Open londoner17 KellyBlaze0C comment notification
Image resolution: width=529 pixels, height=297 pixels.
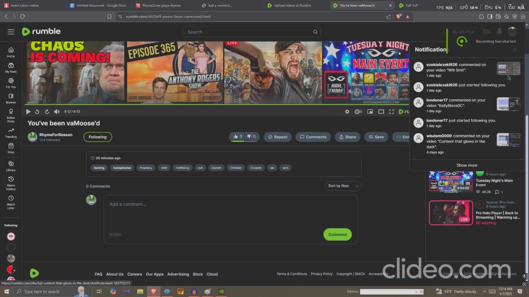pos(467,105)
